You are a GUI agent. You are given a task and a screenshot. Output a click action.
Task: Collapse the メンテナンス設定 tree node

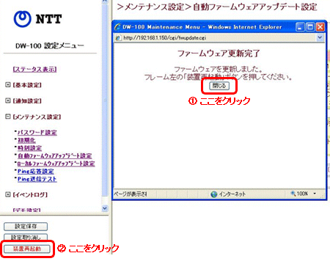tap(8, 117)
